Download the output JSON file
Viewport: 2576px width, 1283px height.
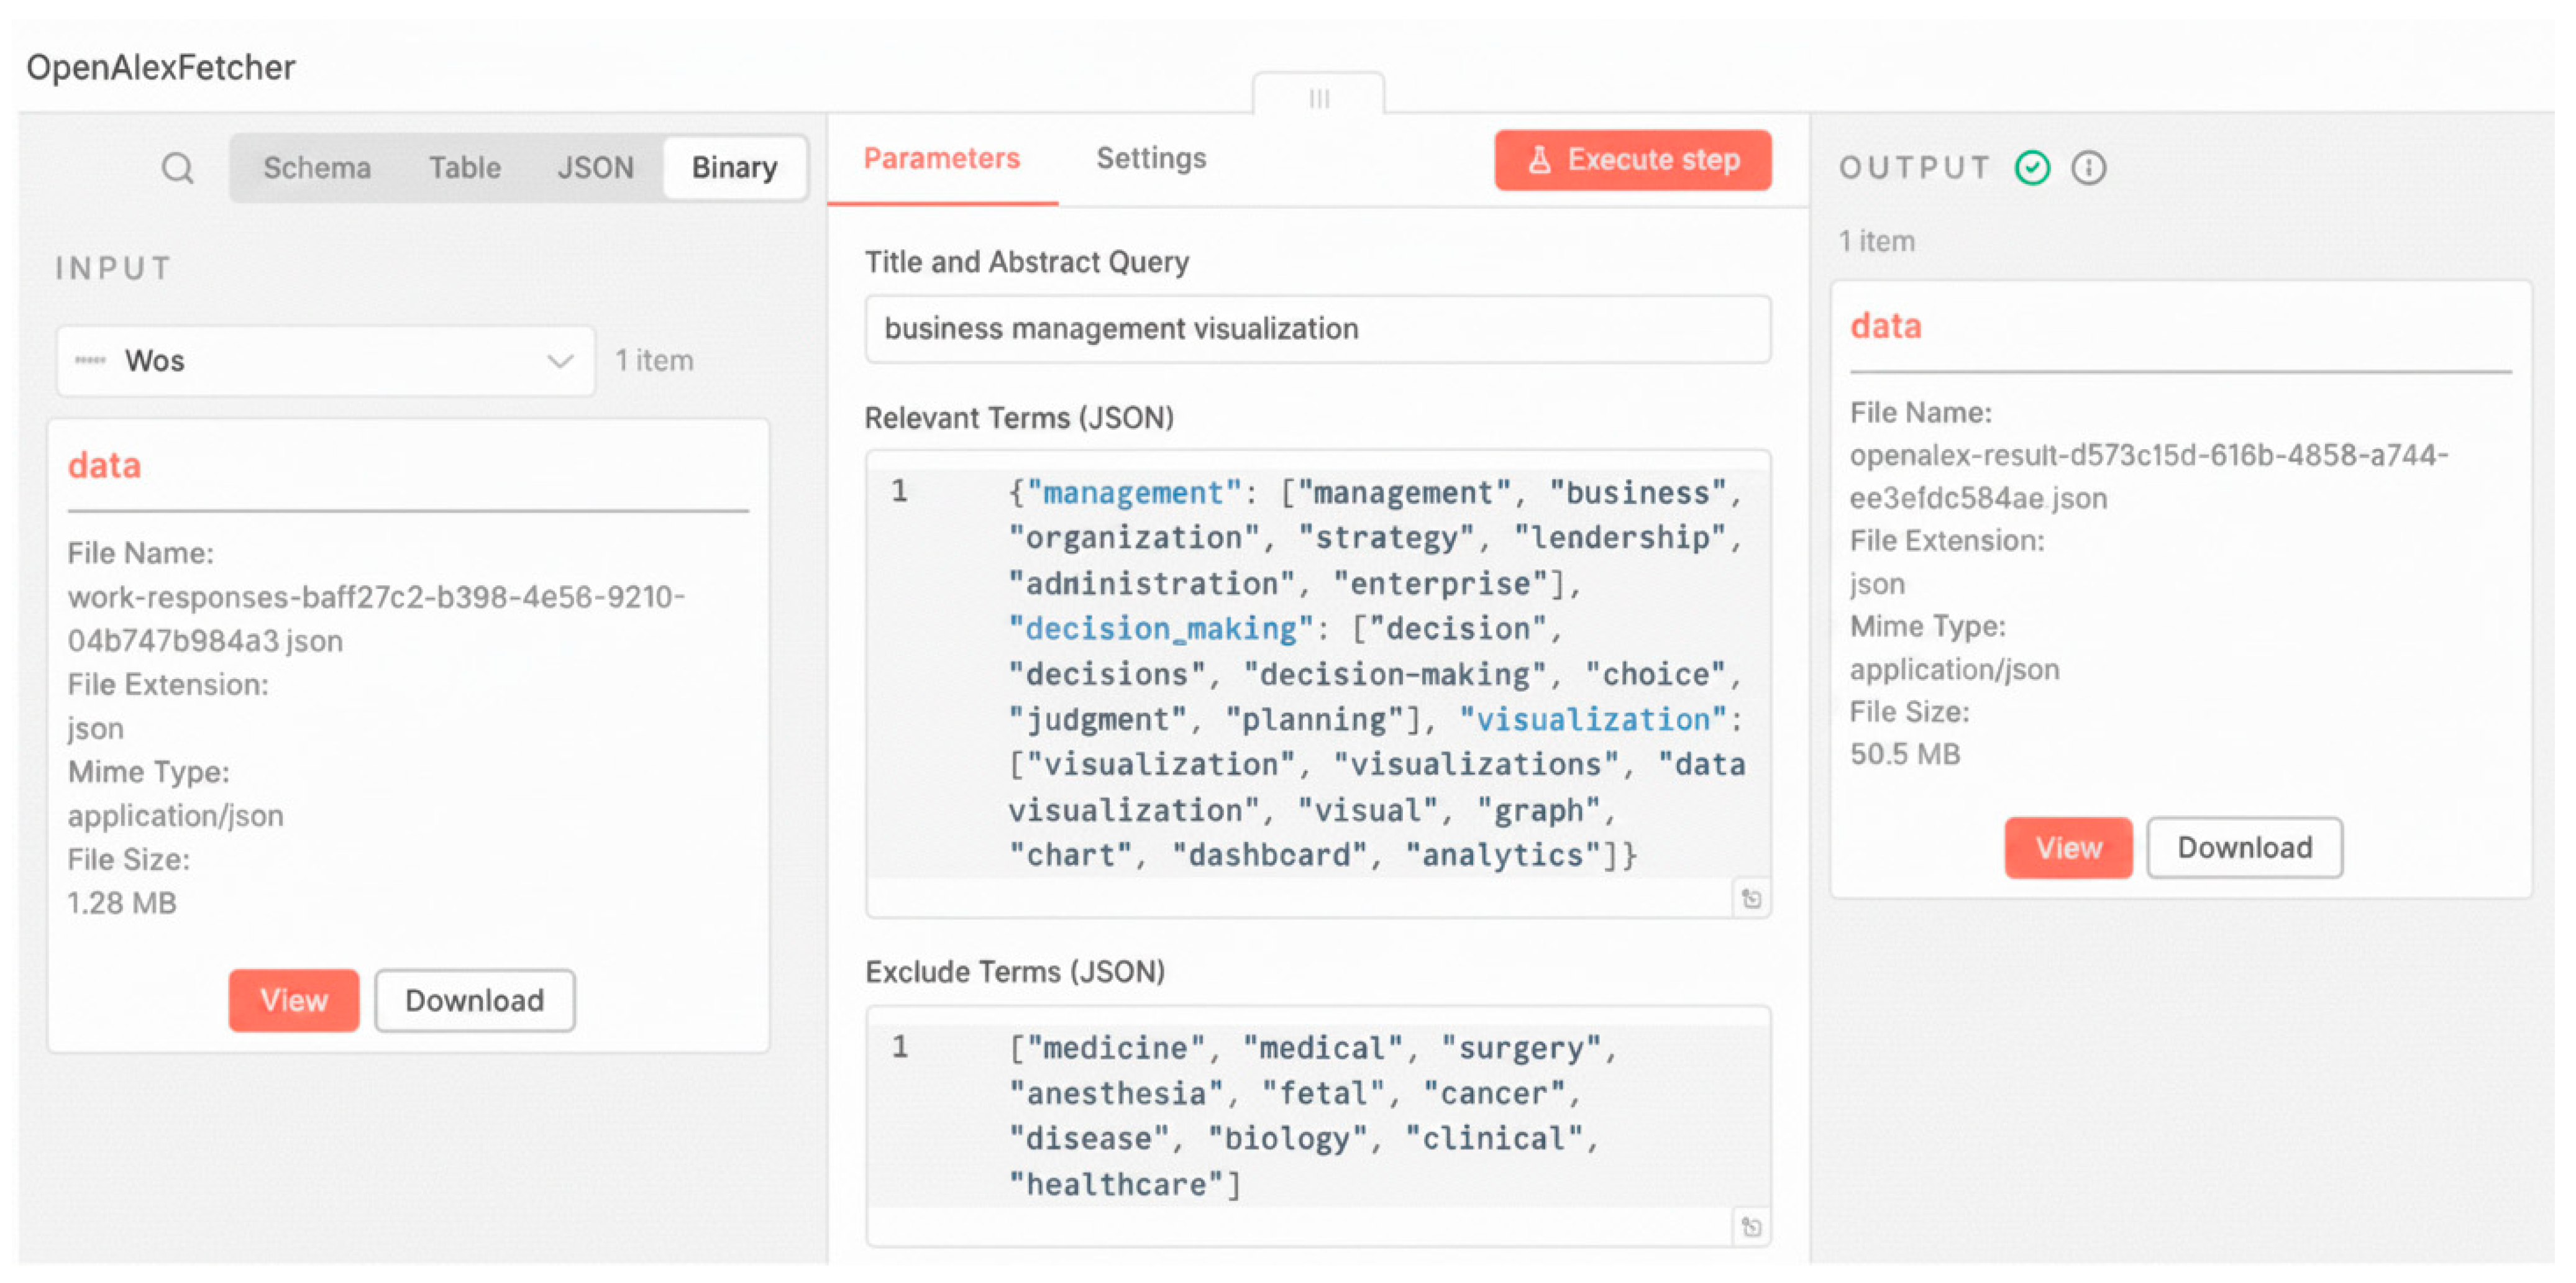tap(2244, 848)
